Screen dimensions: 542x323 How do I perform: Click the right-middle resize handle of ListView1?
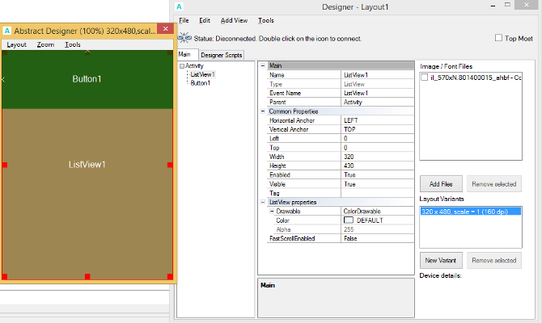[170, 165]
